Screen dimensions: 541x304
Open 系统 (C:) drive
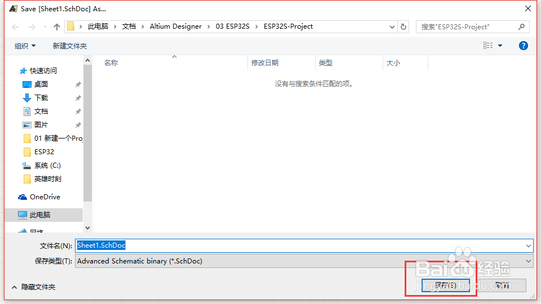47,166
